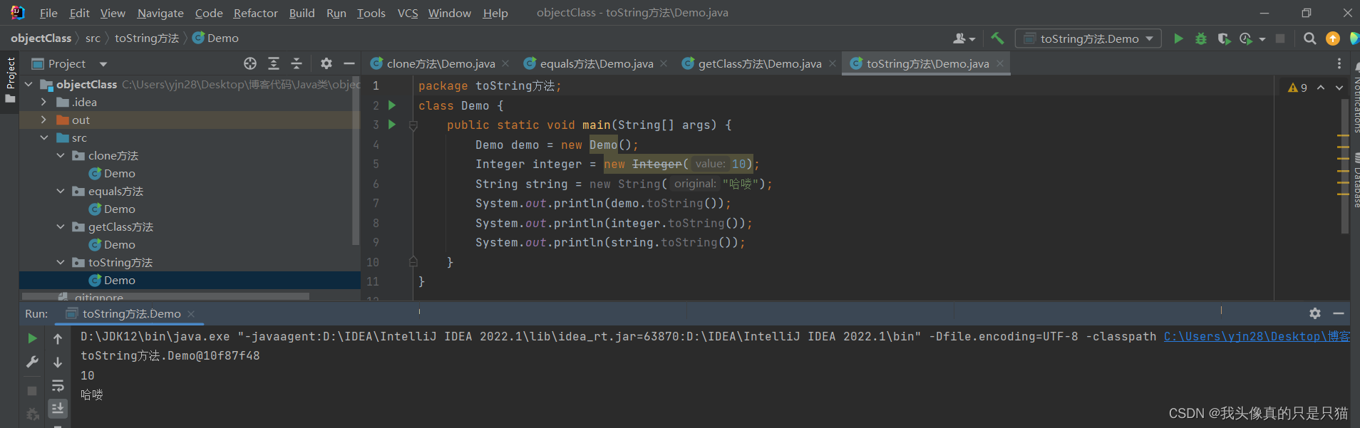This screenshot has width=1360, height=428.
Task: Open the Database side panel
Action: click(1356, 182)
